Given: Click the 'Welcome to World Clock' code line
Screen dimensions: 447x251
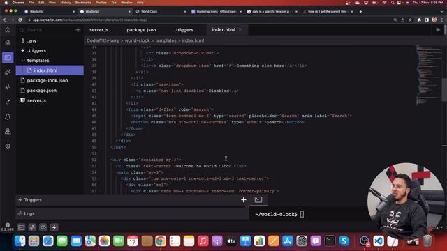Looking at the screenshot, I should [x=181, y=166].
